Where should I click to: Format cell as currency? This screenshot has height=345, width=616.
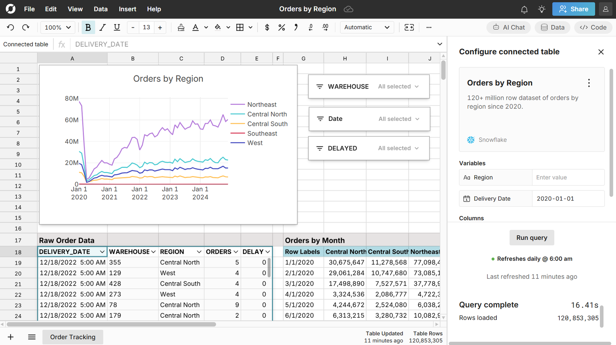[x=267, y=27]
